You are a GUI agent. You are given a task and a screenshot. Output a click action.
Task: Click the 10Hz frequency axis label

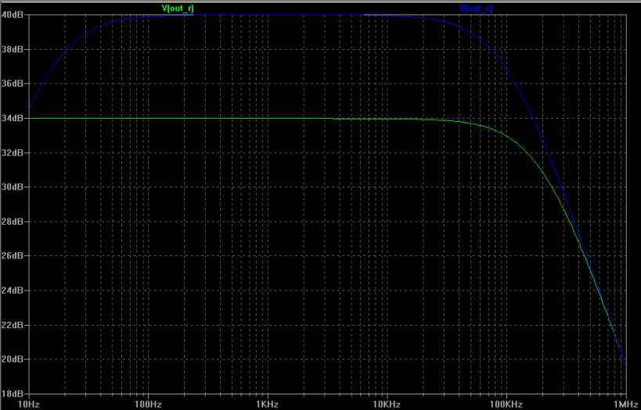tap(29, 405)
